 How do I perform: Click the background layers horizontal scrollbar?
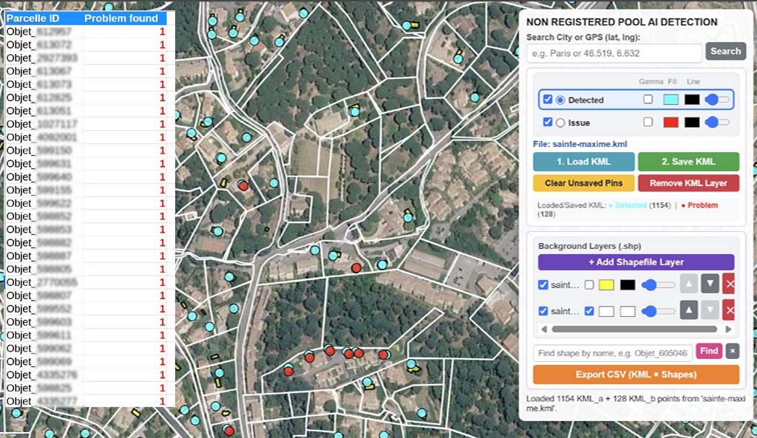(x=634, y=329)
